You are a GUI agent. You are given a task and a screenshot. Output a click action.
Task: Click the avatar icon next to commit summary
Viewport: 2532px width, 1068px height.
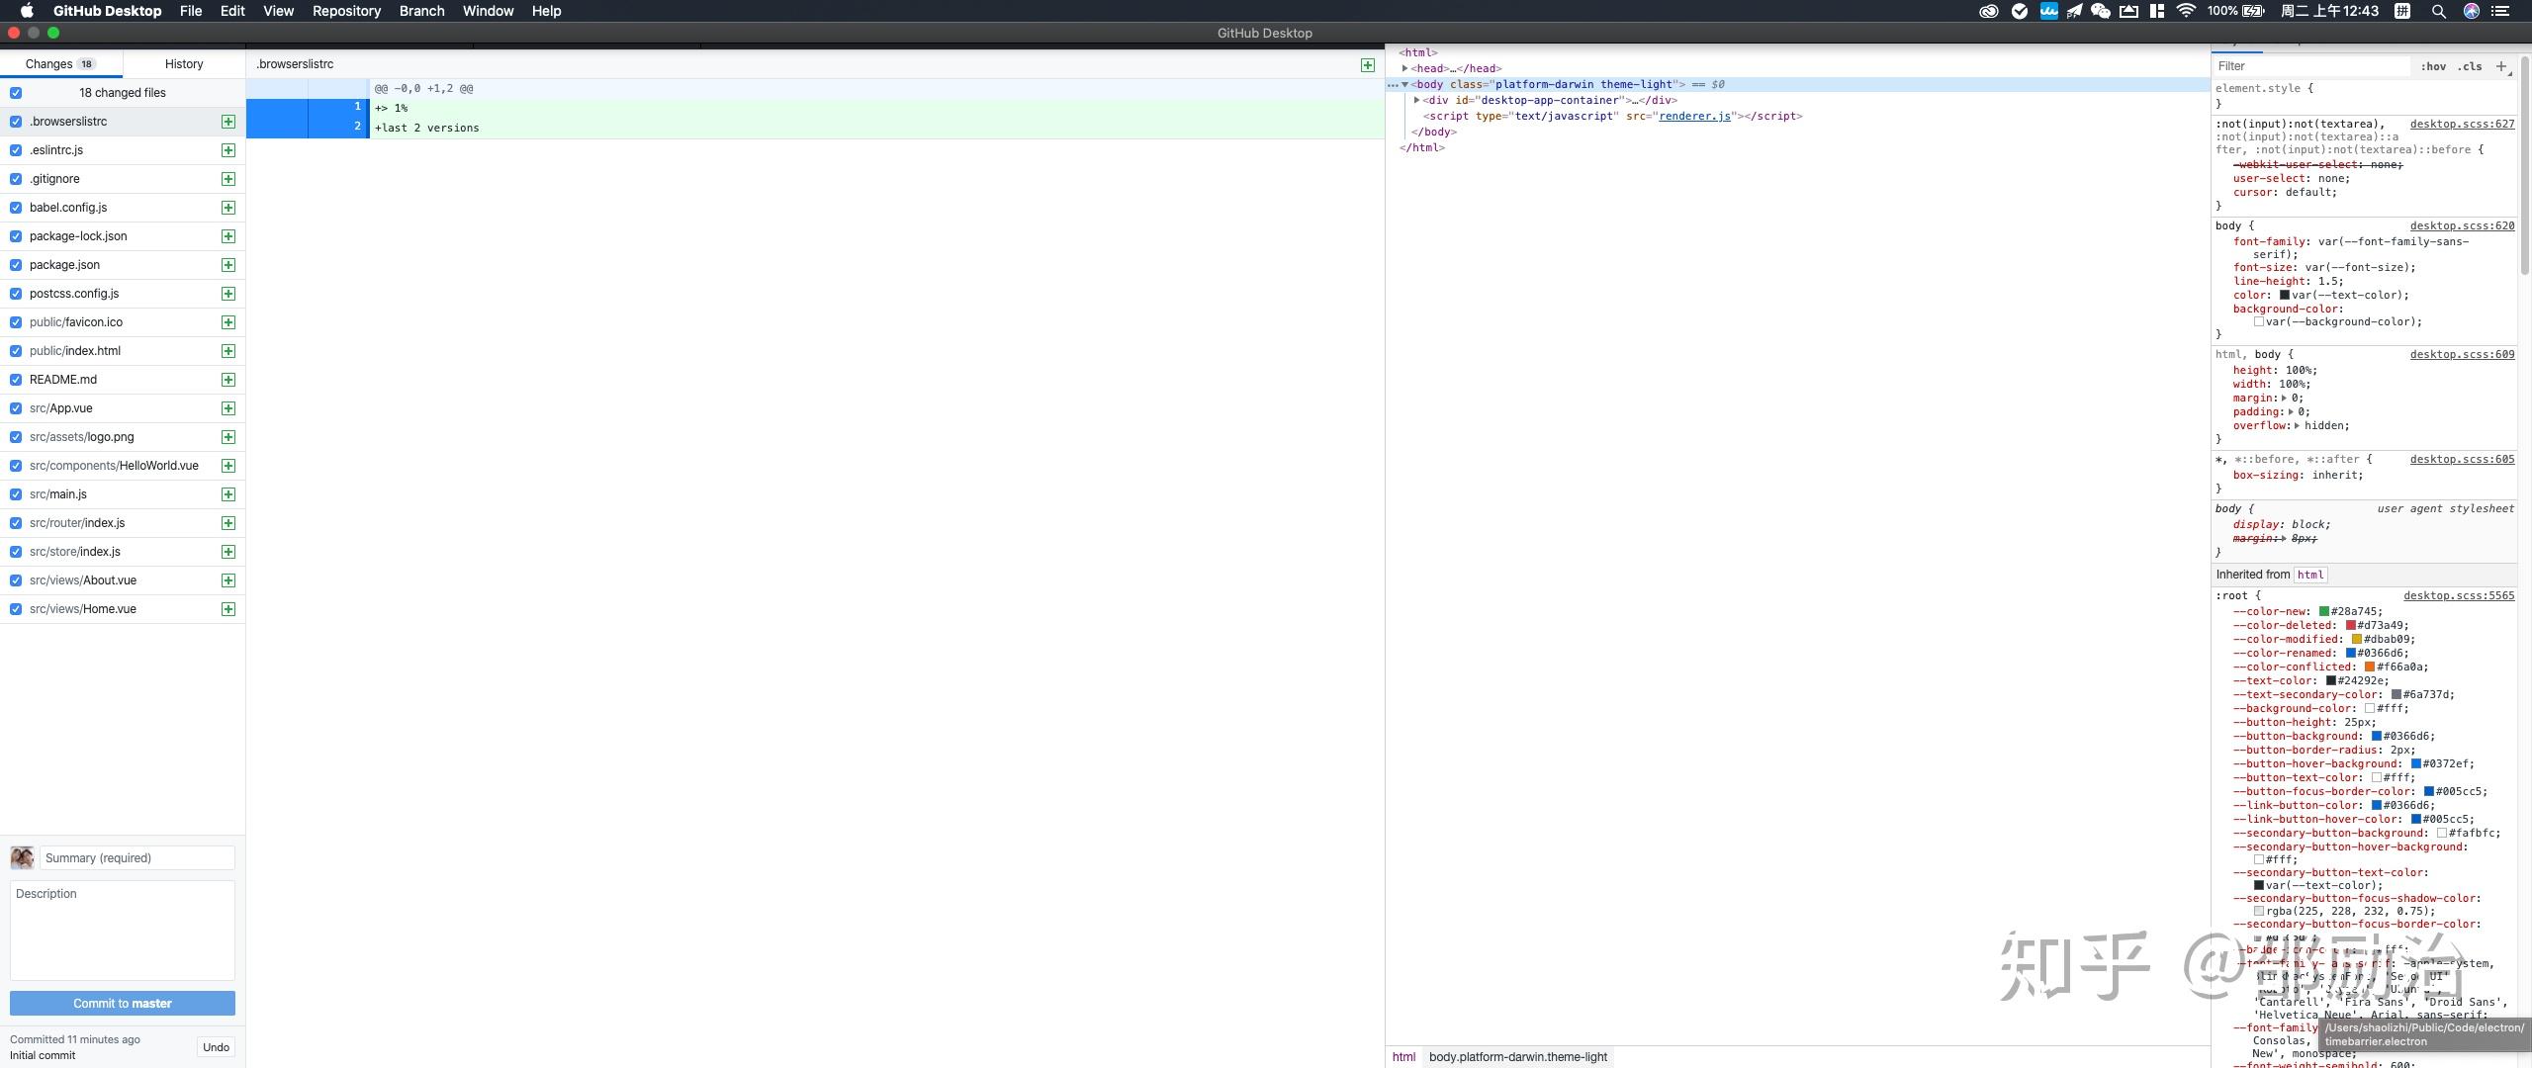point(22,857)
